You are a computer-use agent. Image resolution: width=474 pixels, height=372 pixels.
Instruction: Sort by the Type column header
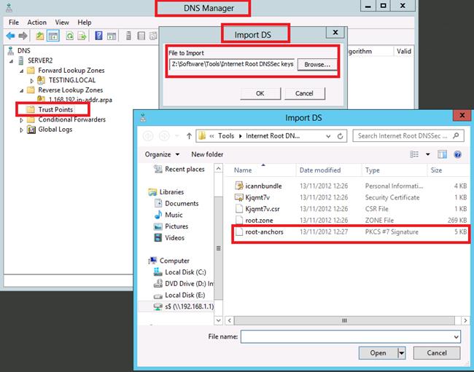(x=373, y=170)
